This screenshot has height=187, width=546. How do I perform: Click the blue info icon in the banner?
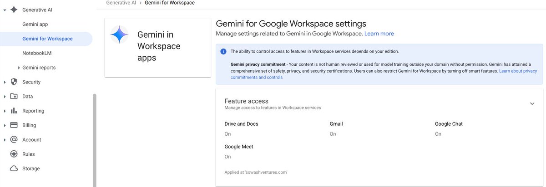tap(223, 51)
